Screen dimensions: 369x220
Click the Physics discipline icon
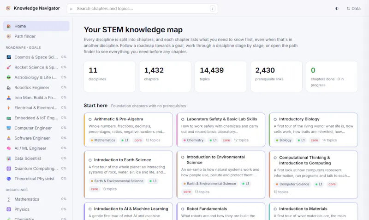(9, 209)
